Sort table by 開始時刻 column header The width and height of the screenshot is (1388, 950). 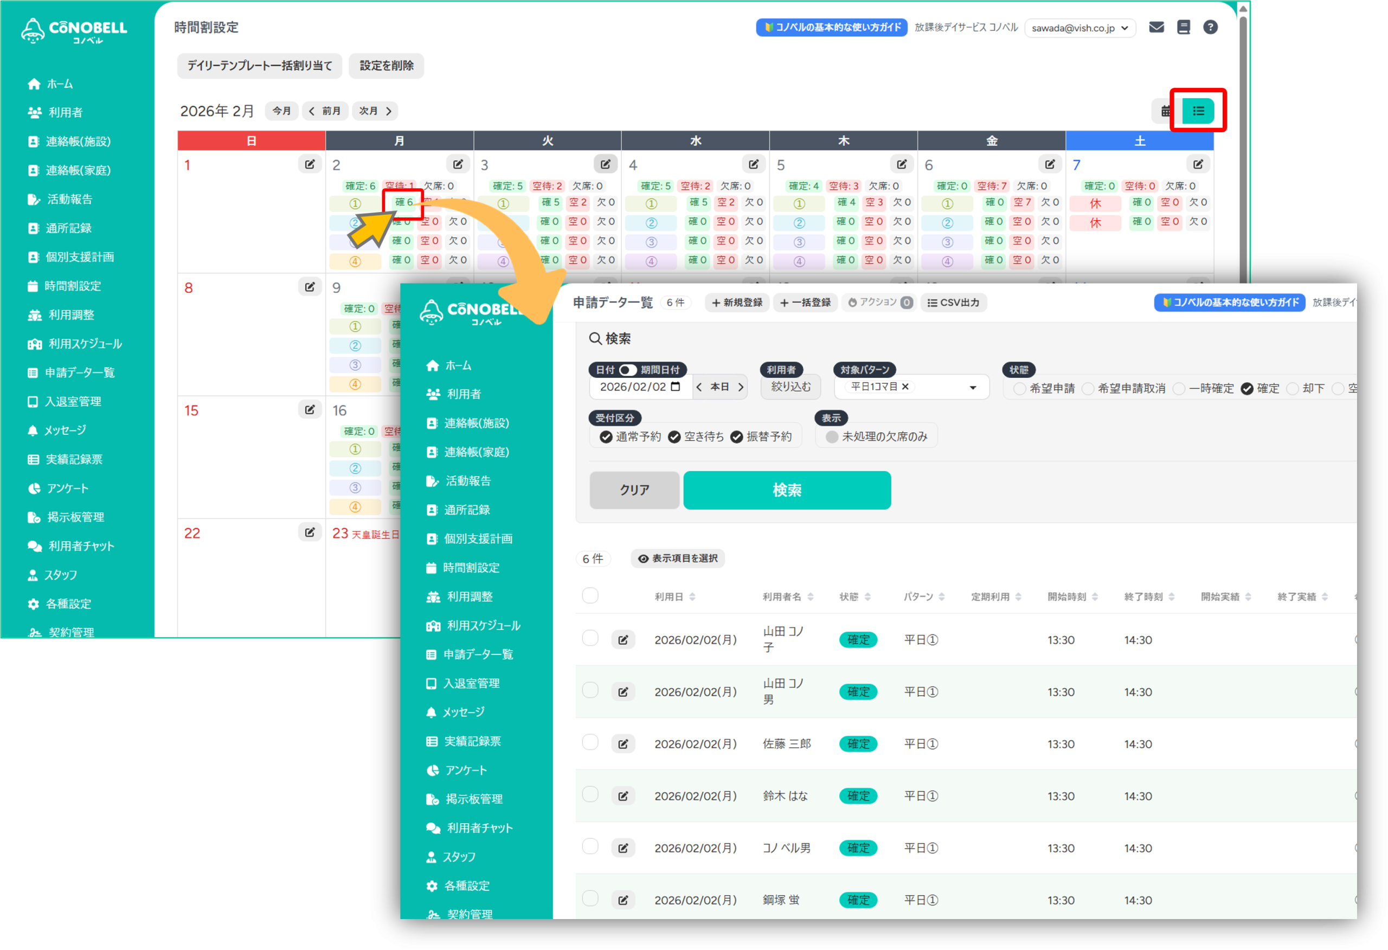[x=1072, y=597]
